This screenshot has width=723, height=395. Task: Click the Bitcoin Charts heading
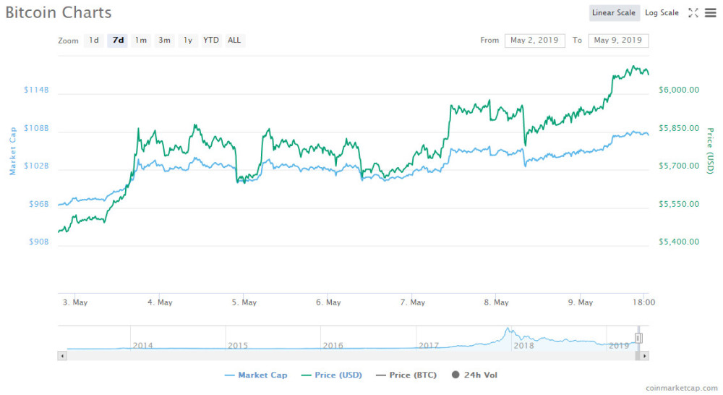59,12
